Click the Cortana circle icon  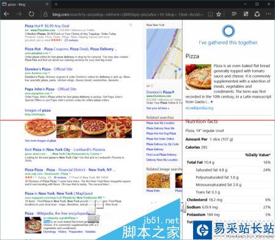(228, 31)
